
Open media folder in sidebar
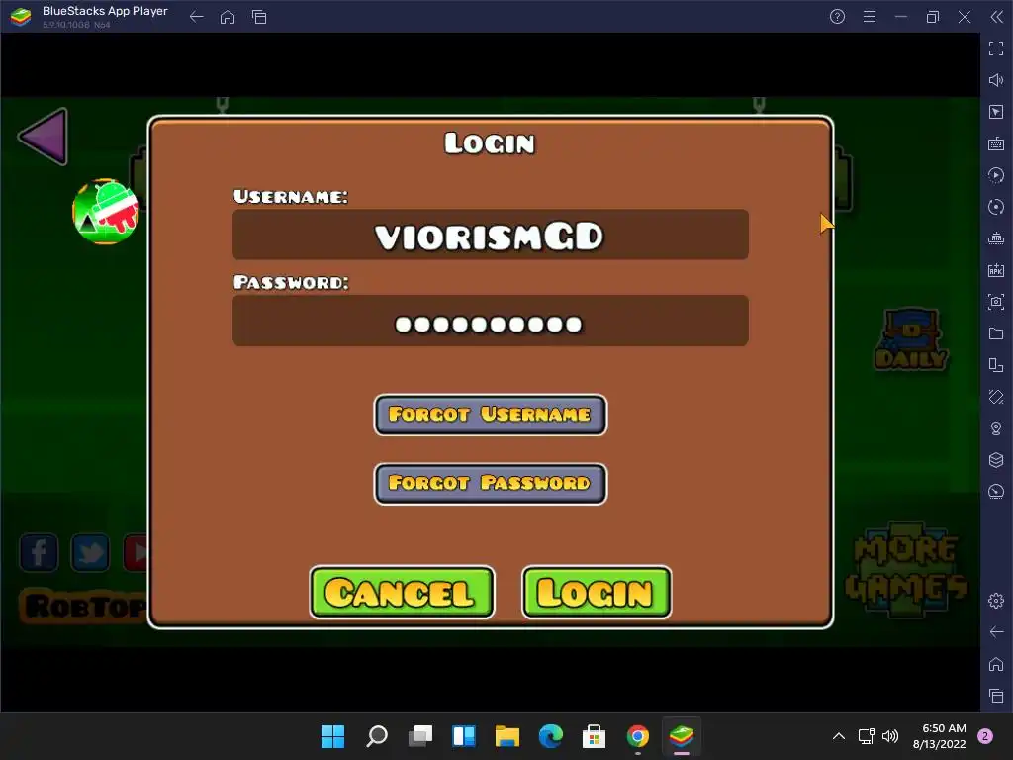996,333
